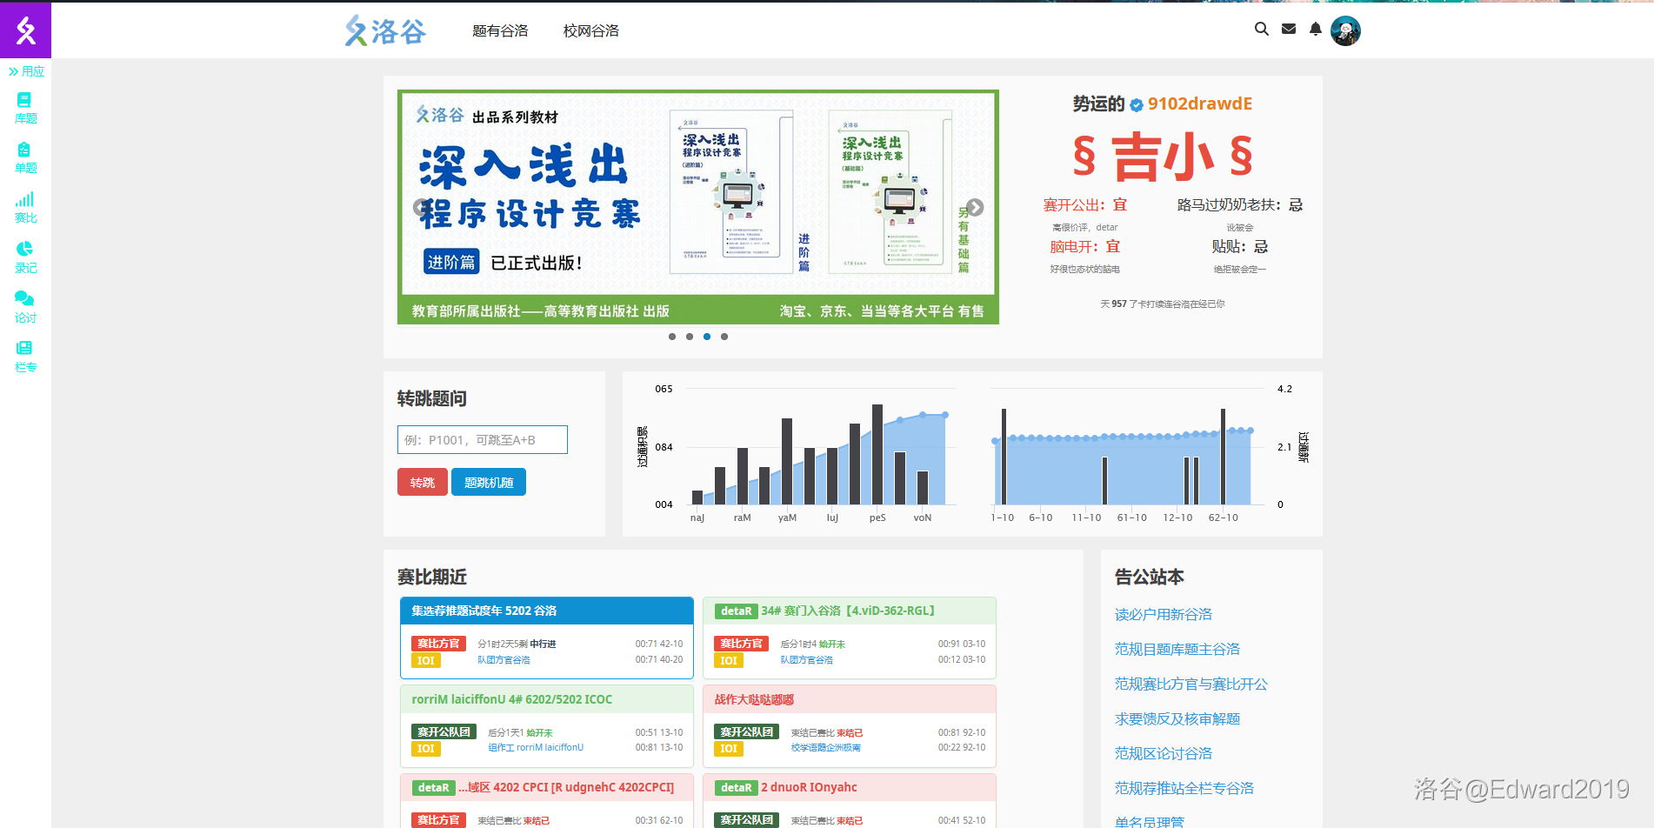Open the problem library book icon in sidebar
Screen dimensions: 1654x828
click(24, 101)
